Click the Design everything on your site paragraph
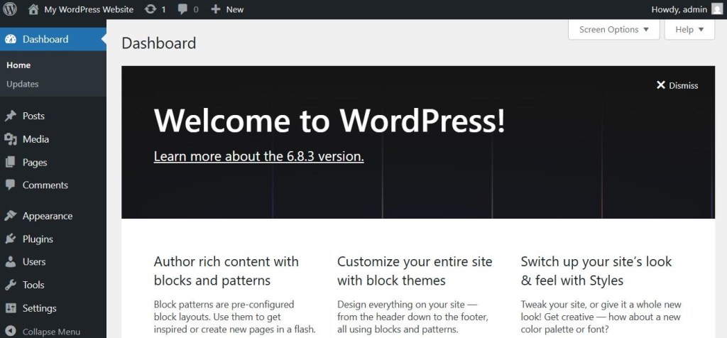Screen dimensions: 727x338 [412, 317]
